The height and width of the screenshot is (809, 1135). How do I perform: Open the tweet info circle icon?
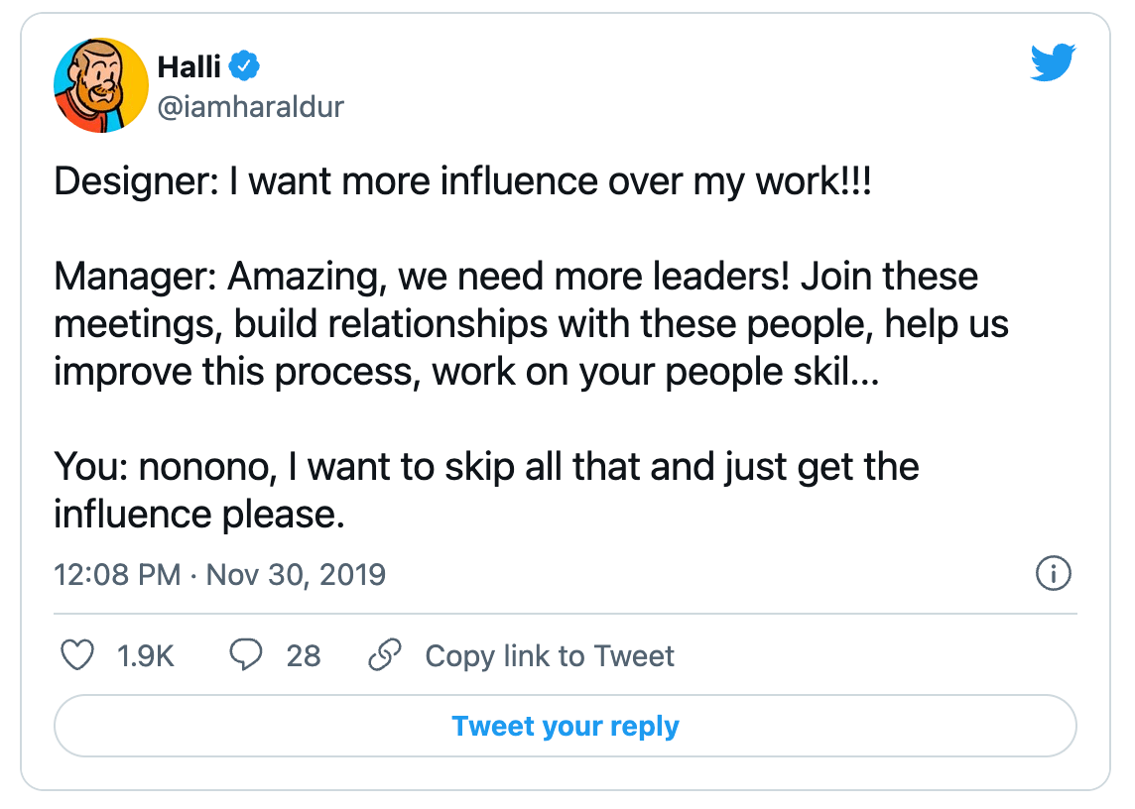pyautogui.click(x=1054, y=574)
